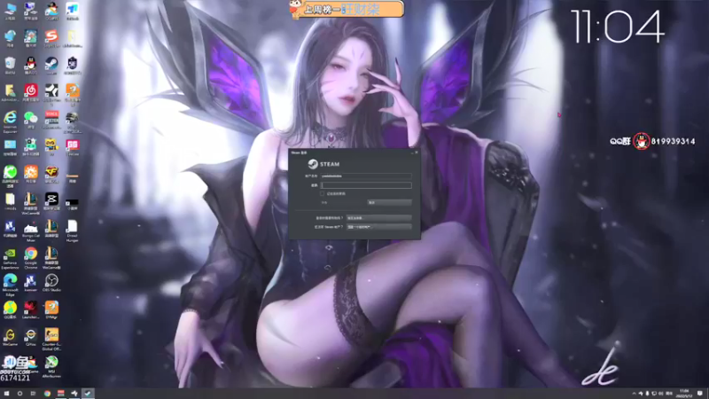Select the Administrator folder desktop icon
This screenshot has width=709, height=399.
point(10,92)
